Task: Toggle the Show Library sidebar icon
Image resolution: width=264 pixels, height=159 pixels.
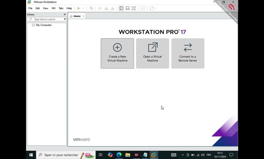Action: click(121, 8)
